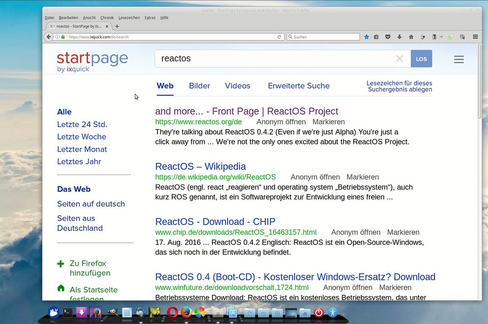Show bookmarks list icon in toolbar
This screenshot has height=324, width=488.
coord(376,37)
